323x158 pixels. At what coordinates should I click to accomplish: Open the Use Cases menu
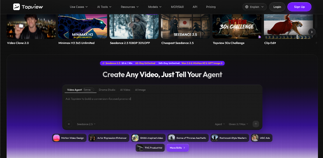point(79,7)
